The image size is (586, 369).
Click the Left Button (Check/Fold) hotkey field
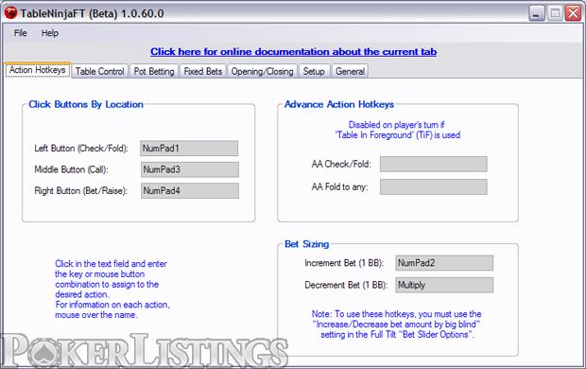click(x=189, y=149)
